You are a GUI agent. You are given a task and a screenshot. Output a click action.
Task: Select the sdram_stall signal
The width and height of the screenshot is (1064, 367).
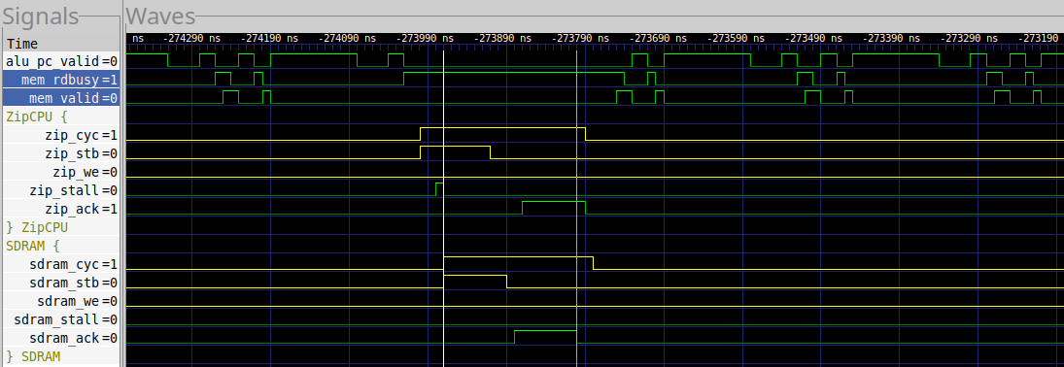click(62, 318)
